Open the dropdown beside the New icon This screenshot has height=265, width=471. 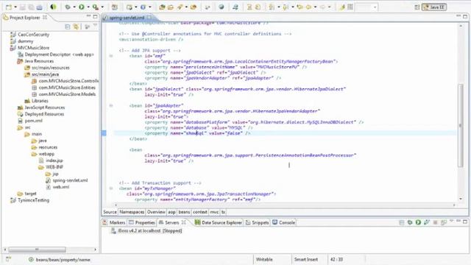[15, 7]
